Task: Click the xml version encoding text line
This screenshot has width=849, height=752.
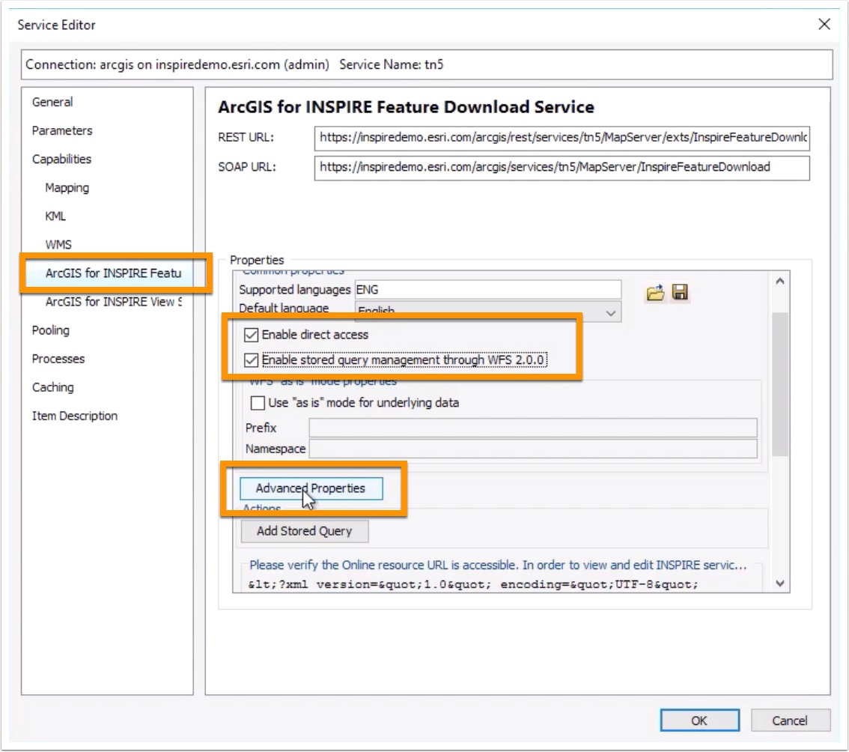Action: (x=473, y=584)
